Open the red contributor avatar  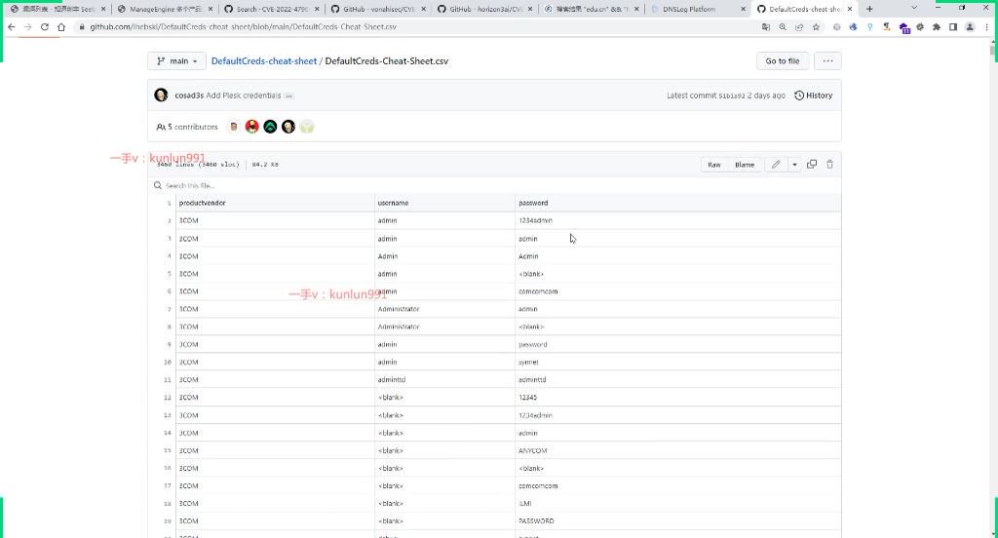click(x=252, y=127)
